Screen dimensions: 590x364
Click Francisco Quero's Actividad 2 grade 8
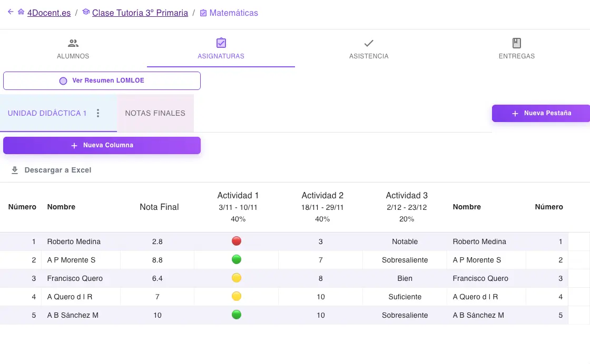321,278
